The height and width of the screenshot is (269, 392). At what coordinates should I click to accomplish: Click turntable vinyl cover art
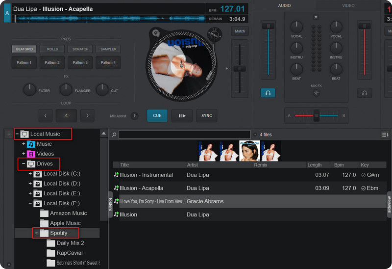pos(180,66)
